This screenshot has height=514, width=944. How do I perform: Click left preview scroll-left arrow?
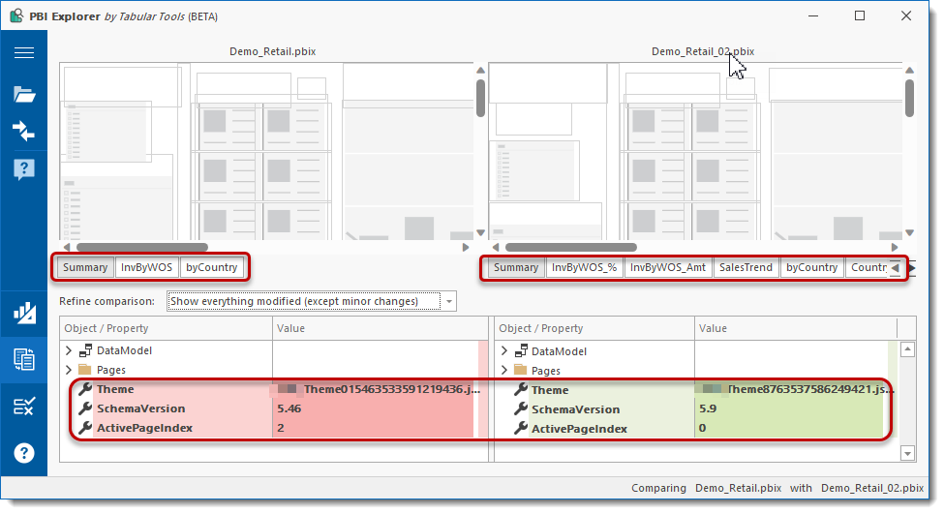pos(66,247)
